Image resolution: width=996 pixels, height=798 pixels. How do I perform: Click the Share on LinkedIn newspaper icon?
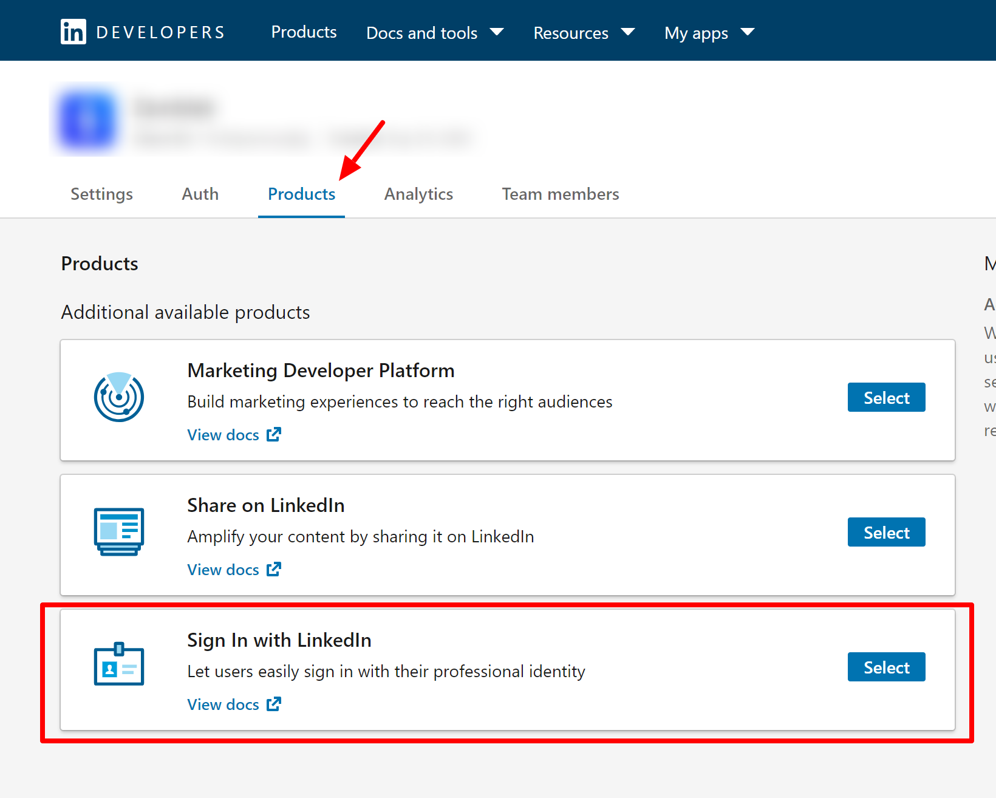pos(119,531)
